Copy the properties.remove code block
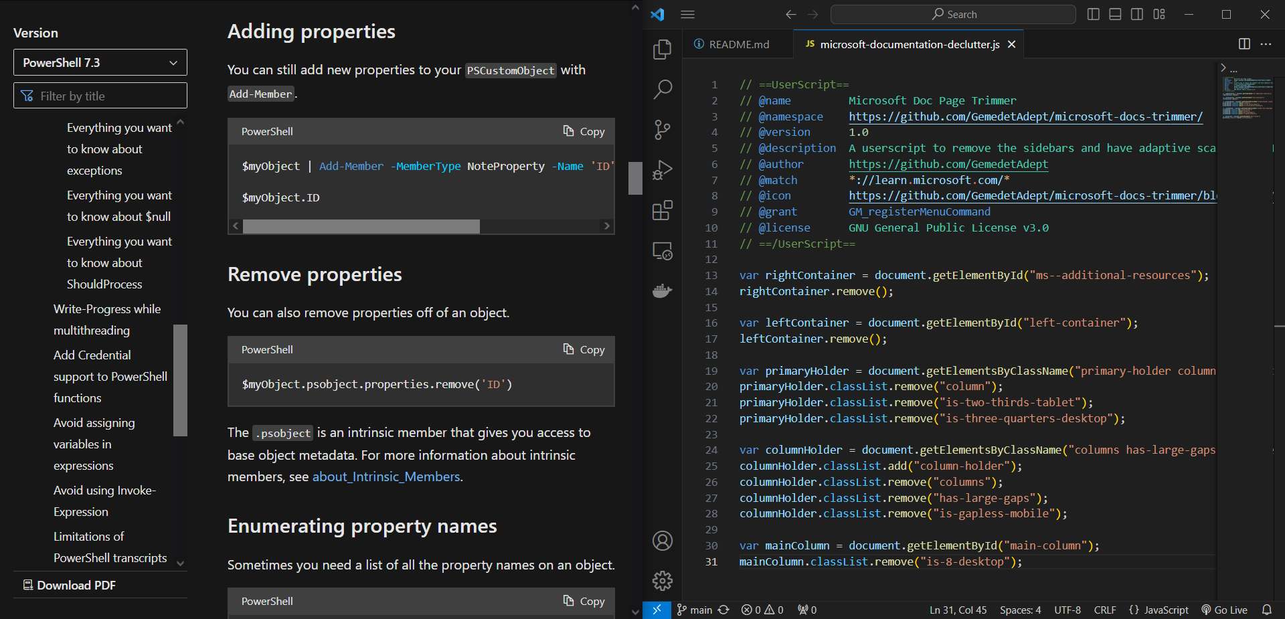Image resolution: width=1285 pixels, height=619 pixels. (x=584, y=349)
